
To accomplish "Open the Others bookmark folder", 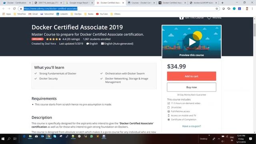I will coord(116,14).
